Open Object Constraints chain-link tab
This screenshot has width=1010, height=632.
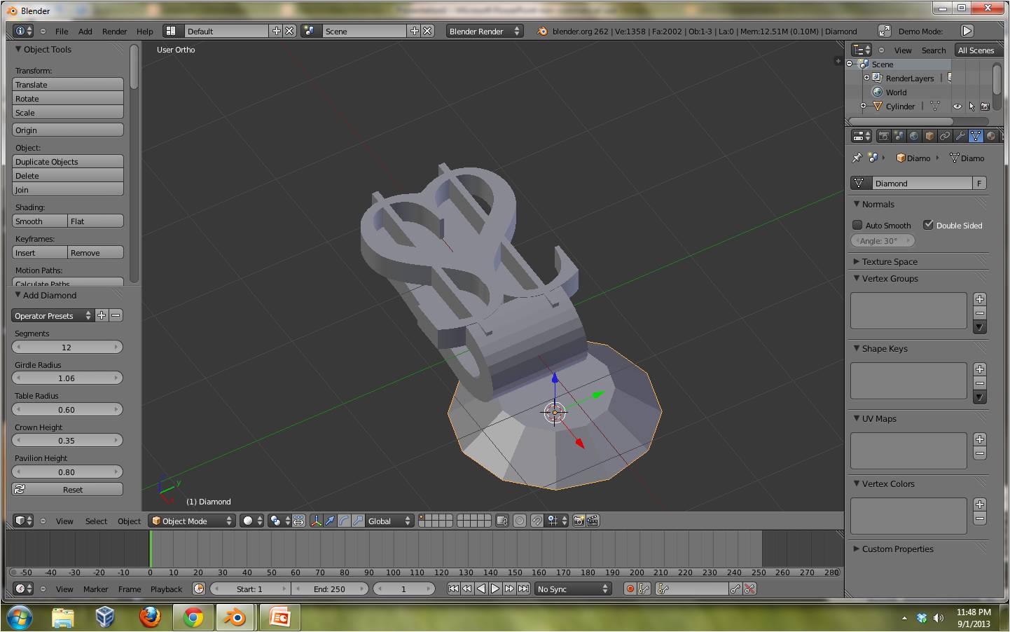tap(945, 136)
